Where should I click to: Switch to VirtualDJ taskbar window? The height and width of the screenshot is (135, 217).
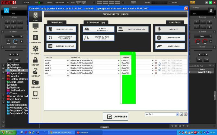89,133
